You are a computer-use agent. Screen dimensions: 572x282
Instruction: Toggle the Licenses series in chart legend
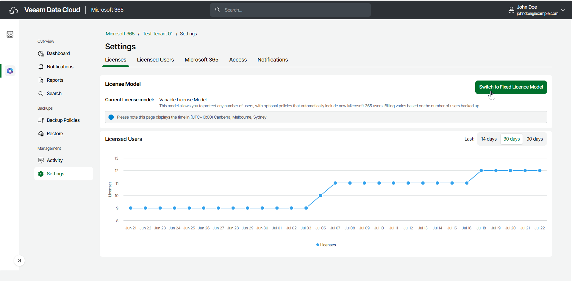click(326, 245)
